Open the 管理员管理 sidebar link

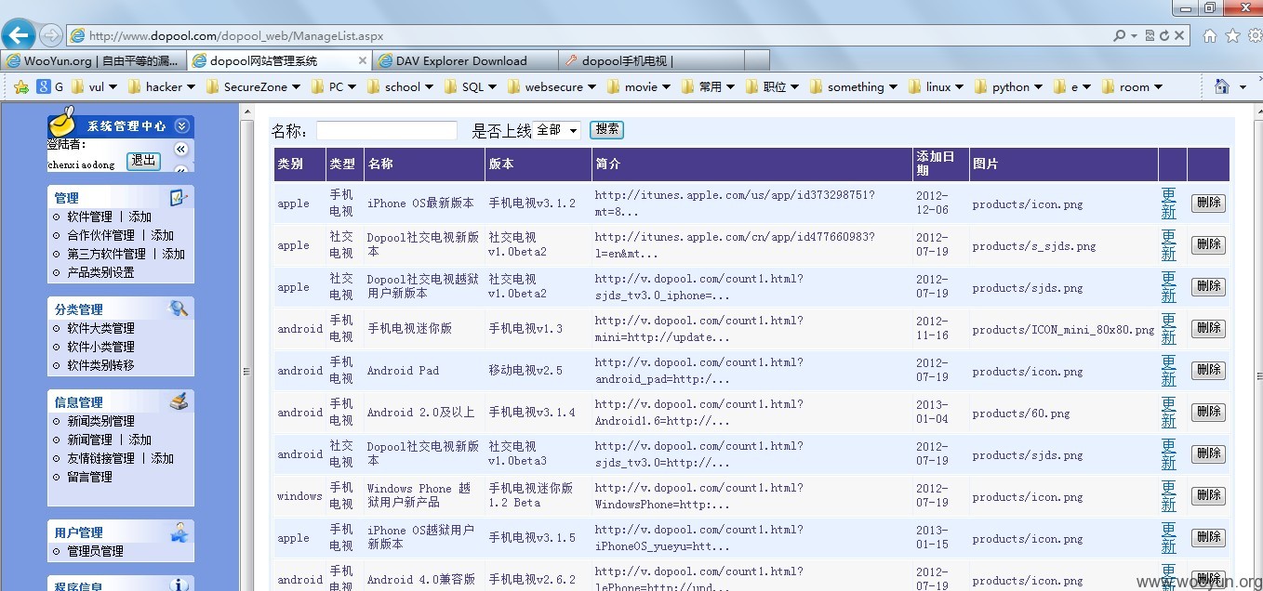pos(95,551)
